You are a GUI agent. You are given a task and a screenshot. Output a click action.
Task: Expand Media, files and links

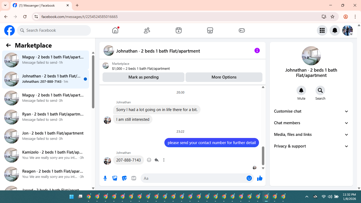click(x=311, y=135)
